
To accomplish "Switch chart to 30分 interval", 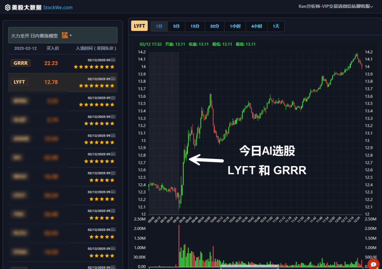I will coord(214,26).
